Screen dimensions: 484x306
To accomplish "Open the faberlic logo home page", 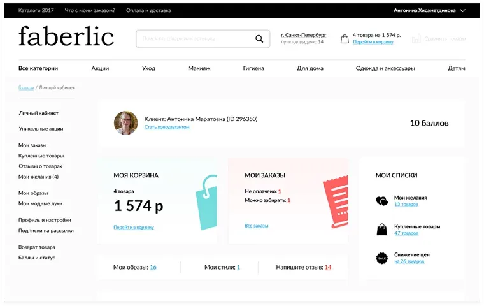I will [x=66, y=36].
